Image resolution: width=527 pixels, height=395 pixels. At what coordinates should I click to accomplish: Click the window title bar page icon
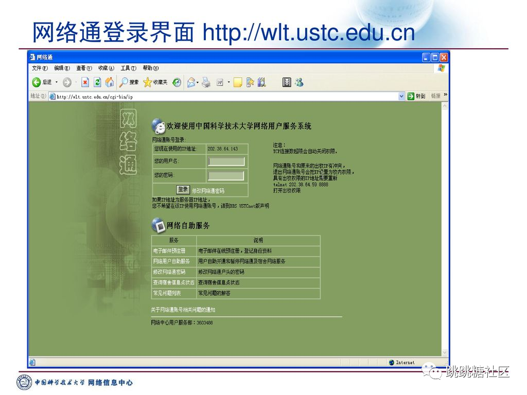[32, 57]
